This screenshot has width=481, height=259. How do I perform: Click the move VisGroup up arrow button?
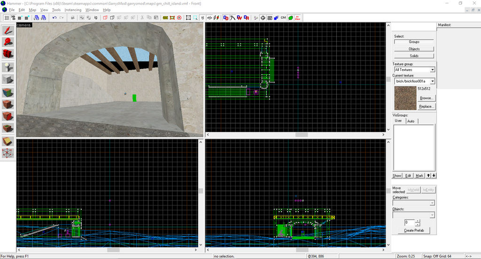[x=428, y=175]
